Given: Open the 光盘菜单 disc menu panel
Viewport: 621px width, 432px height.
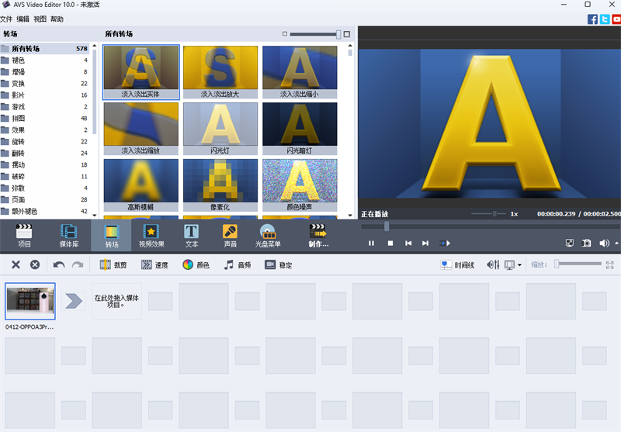Looking at the screenshot, I should coord(268,235).
